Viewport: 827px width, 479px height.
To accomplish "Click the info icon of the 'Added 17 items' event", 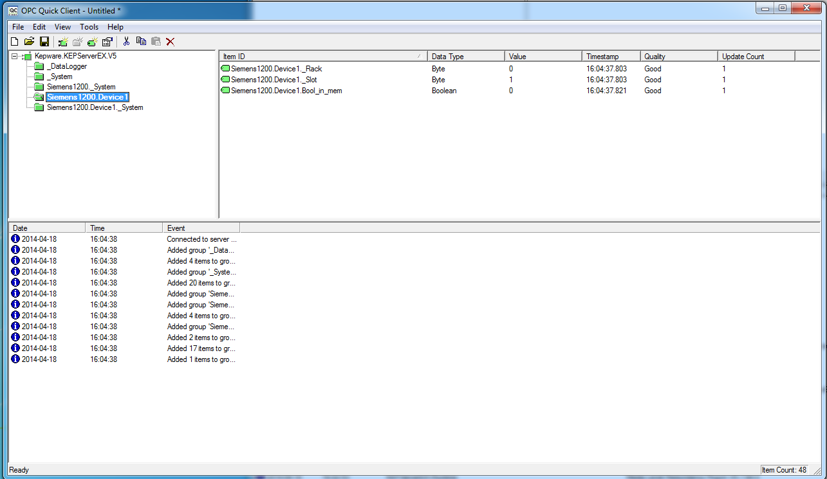I will pos(16,348).
